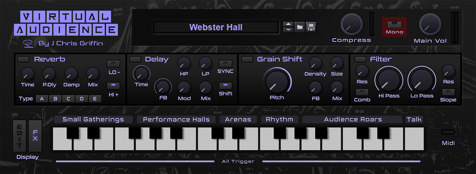The height and width of the screenshot is (174, 476).
Task: Select reverb Type A
Action: (42, 99)
